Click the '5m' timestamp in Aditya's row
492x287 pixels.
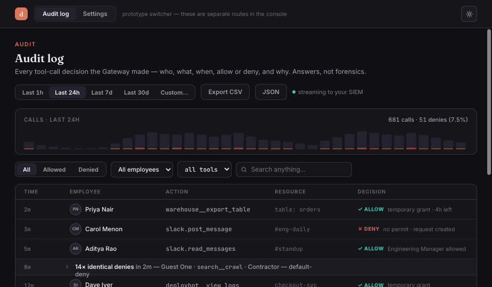(x=27, y=249)
